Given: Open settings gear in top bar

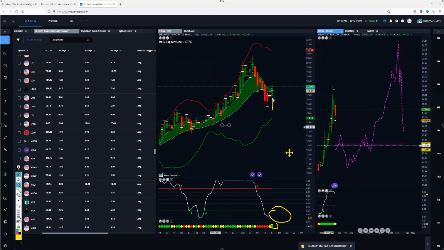Looking at the screenshot, I should point(397,21).
